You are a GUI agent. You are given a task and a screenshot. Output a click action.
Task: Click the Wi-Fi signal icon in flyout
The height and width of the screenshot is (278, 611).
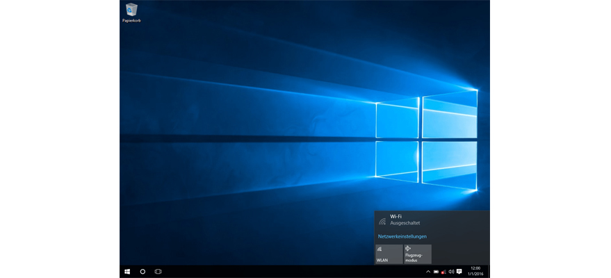(x=382, y=222)
